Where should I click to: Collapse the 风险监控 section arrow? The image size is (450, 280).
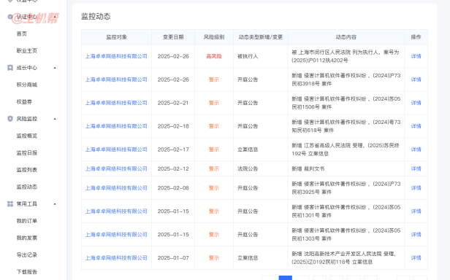tap(55, 119)
